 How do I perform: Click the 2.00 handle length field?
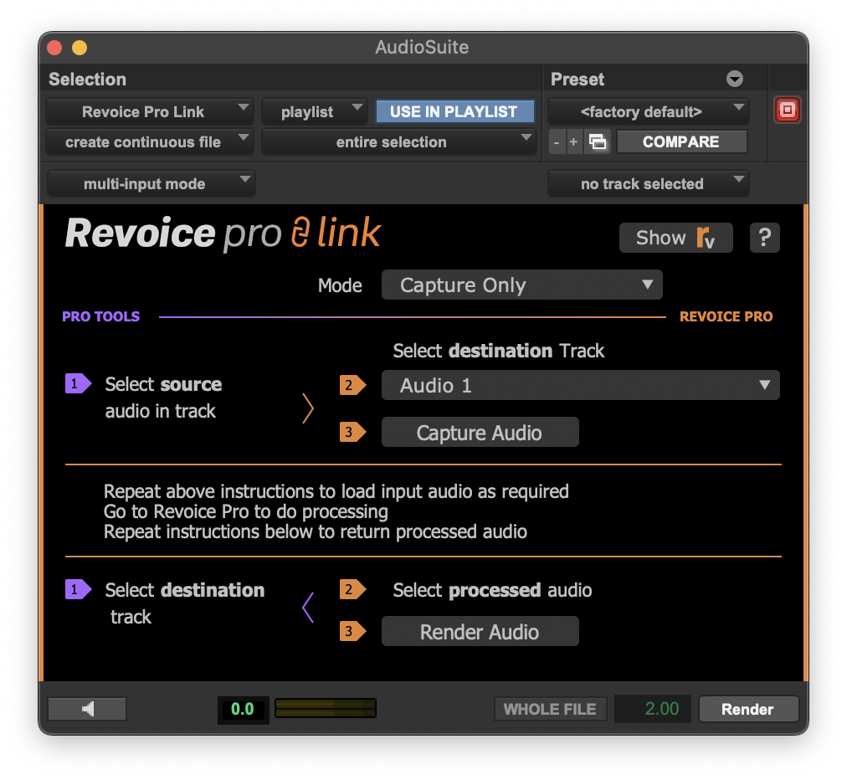click(x=653, y=709)
